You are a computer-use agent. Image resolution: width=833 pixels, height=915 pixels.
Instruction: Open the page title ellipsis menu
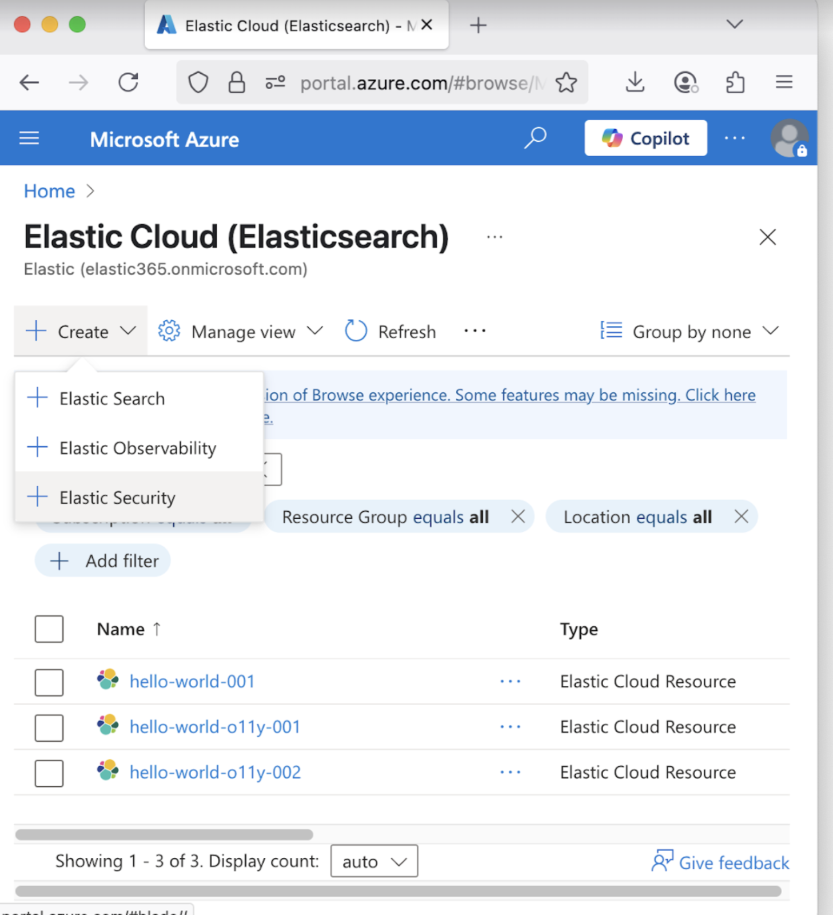pyautogui.click(x=495, y=237)
